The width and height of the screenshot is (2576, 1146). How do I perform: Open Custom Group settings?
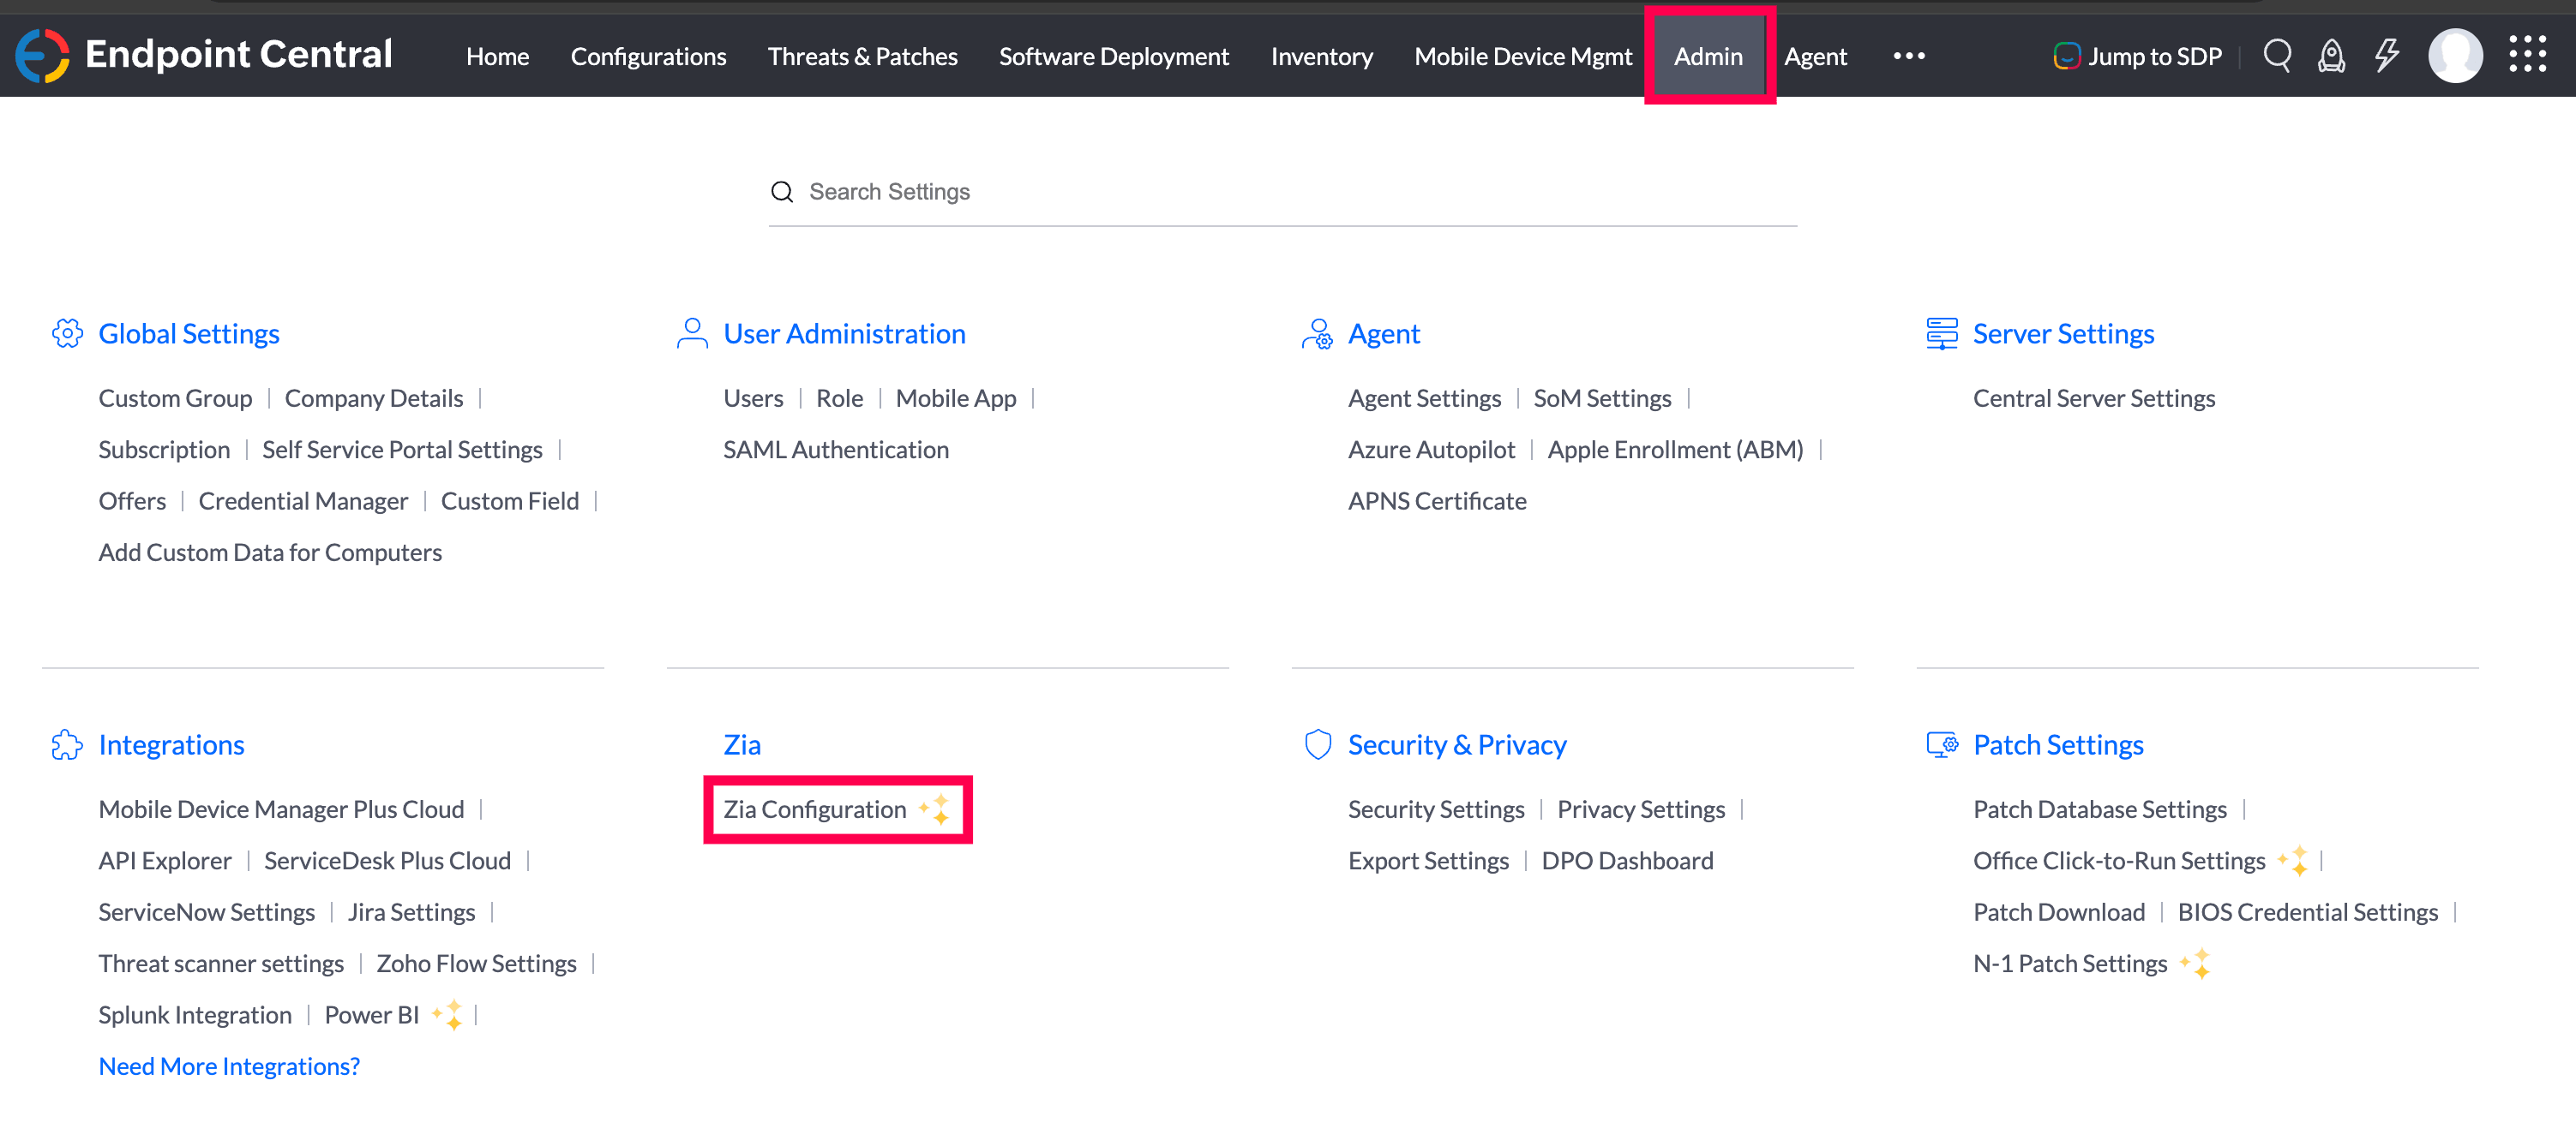click(x=175, y=397)
